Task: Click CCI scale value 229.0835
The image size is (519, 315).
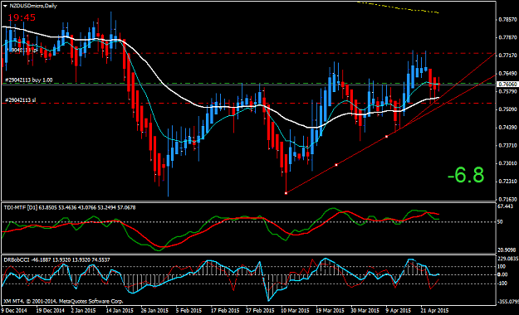Action: (507, 259)
